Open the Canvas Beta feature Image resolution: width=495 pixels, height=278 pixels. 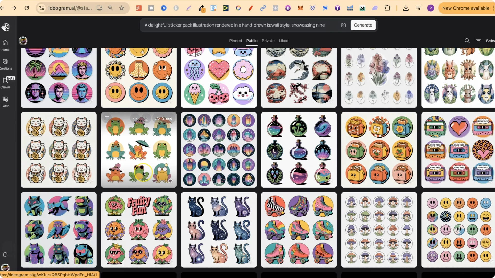(x=5, y=82)
